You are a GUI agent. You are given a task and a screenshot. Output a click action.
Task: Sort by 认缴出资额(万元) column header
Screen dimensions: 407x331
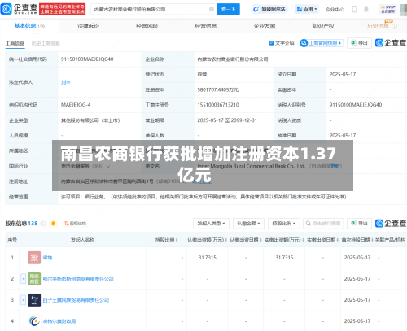click(x=207, y=240)
